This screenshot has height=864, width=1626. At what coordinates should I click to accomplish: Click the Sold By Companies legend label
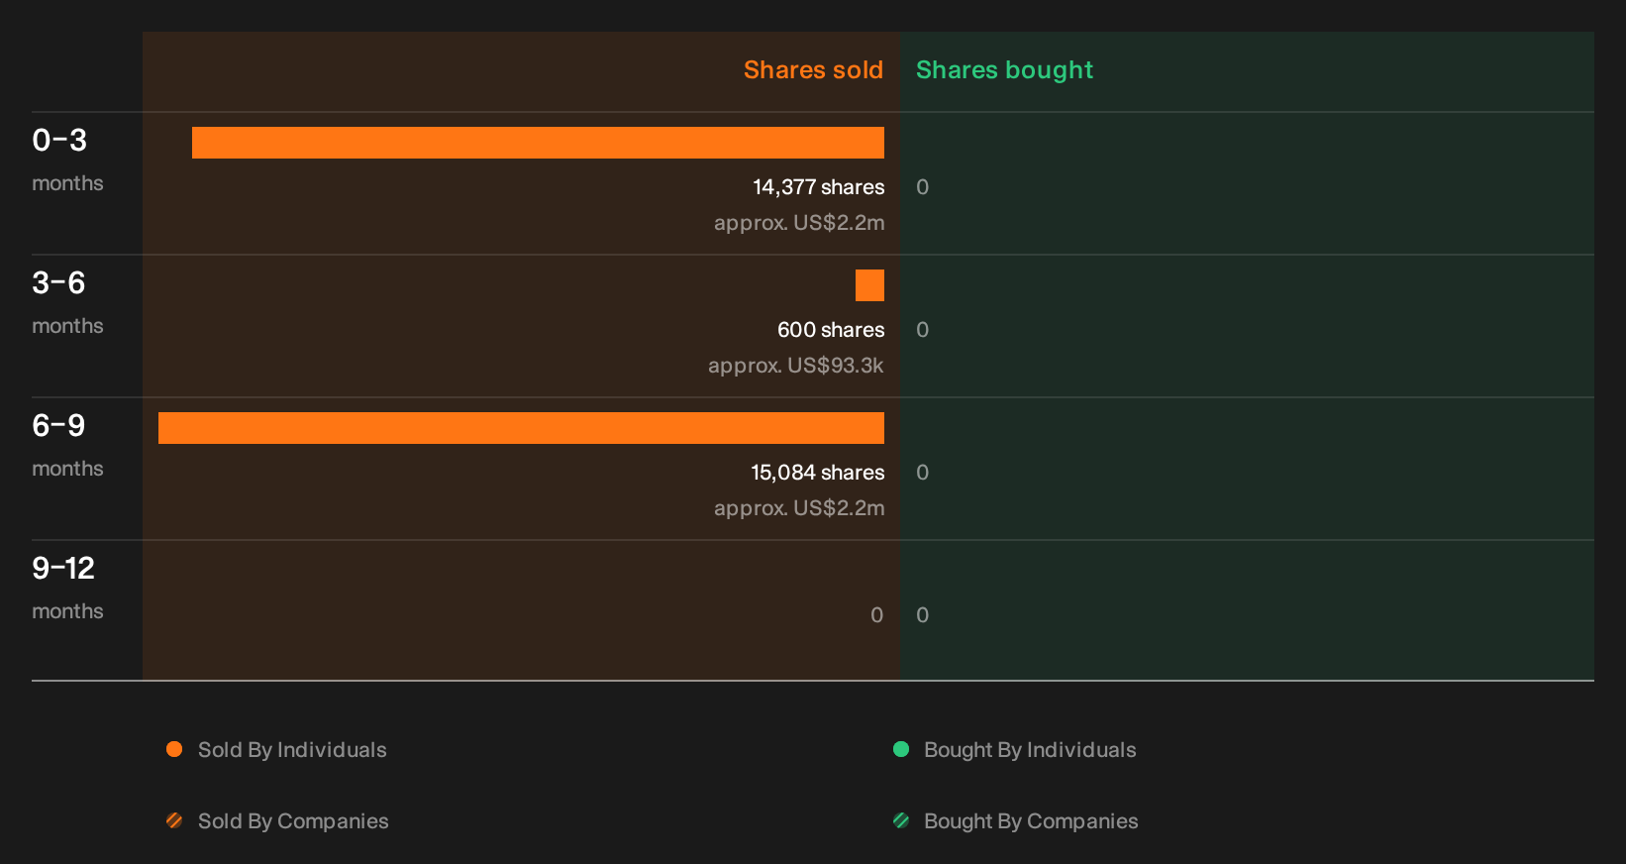coord(293,821)
